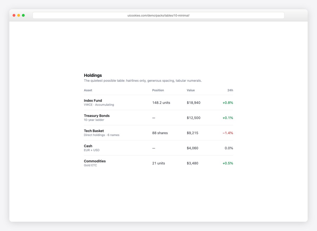Click the Position column header
Image resolution: width=317 pixels, height=231 pixels.
pos(158,90)
